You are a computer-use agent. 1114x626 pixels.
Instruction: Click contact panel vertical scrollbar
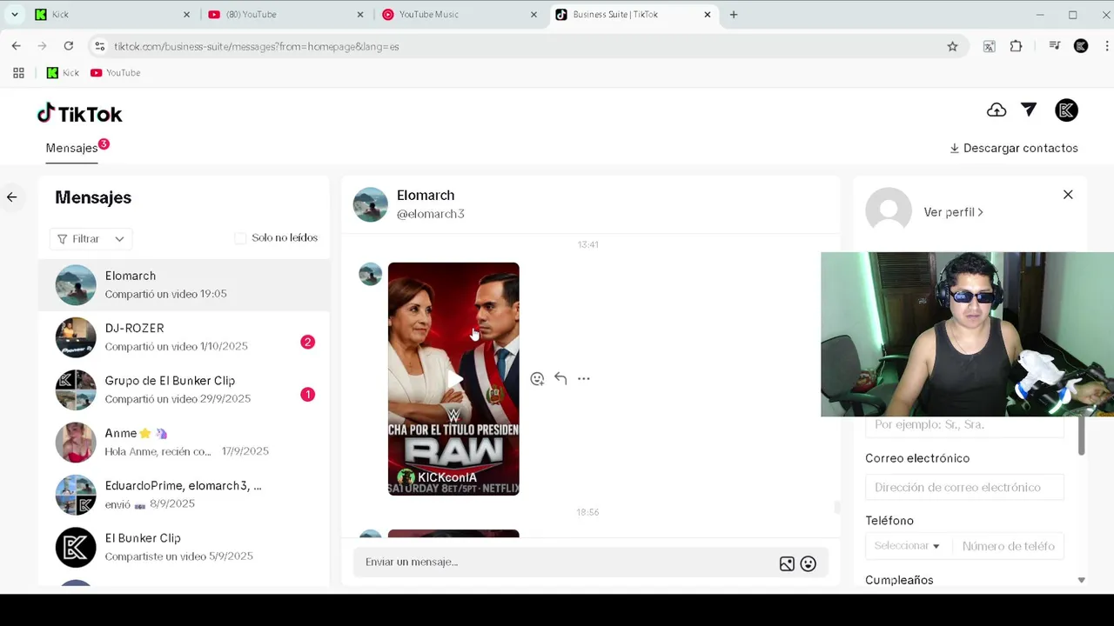[1081, 435]
